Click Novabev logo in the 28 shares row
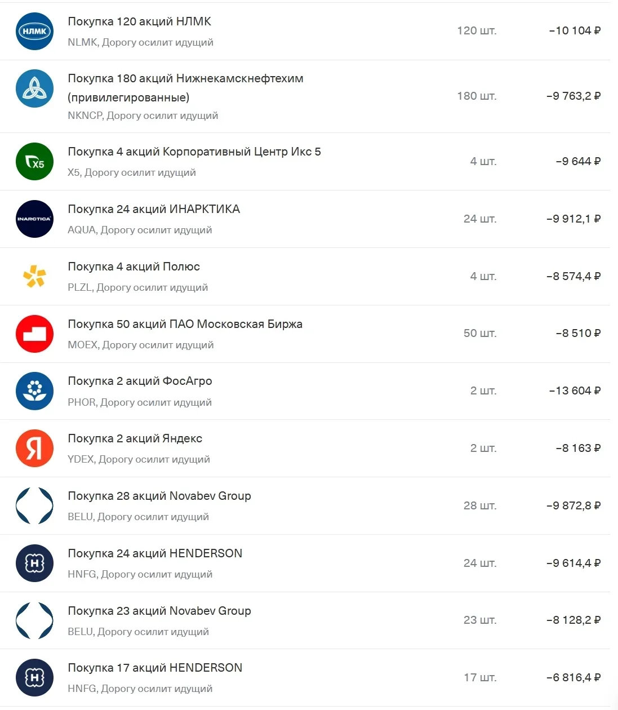Screen dimensions: 618x710 point(34,506)
